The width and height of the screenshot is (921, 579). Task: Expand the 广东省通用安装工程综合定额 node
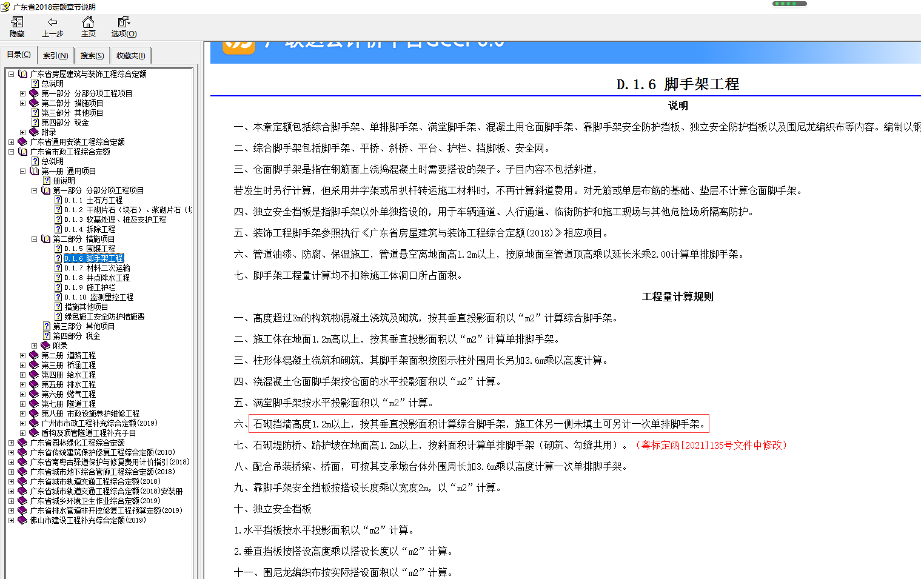click(x=11, y=142)
